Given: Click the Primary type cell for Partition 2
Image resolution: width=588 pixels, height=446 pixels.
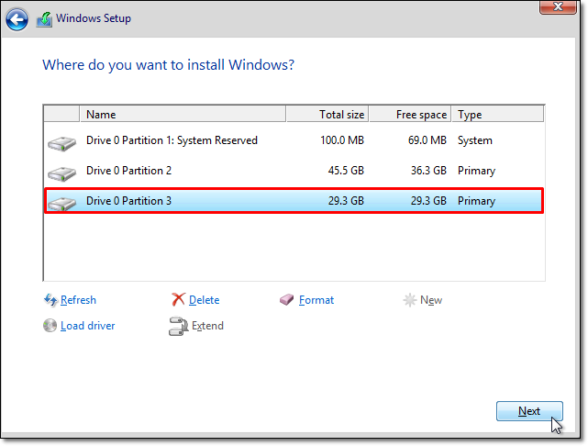Looking at the screenshot, I should pos(476,171).
